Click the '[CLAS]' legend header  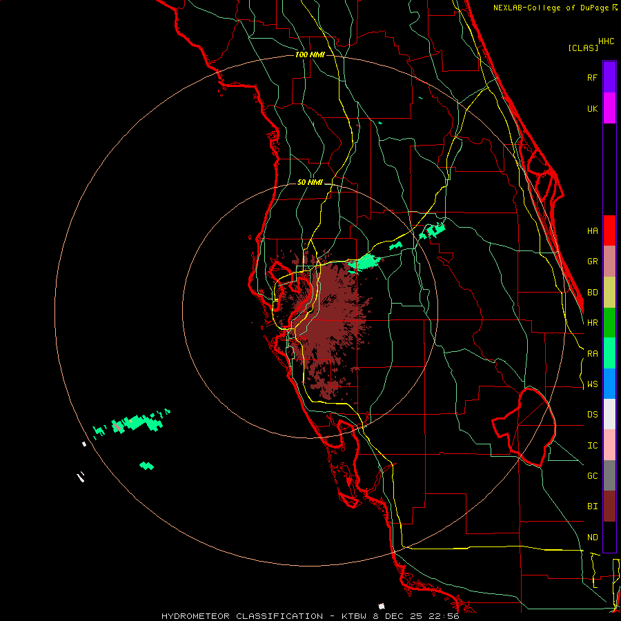pyautogui.click(x=583, y=48)
